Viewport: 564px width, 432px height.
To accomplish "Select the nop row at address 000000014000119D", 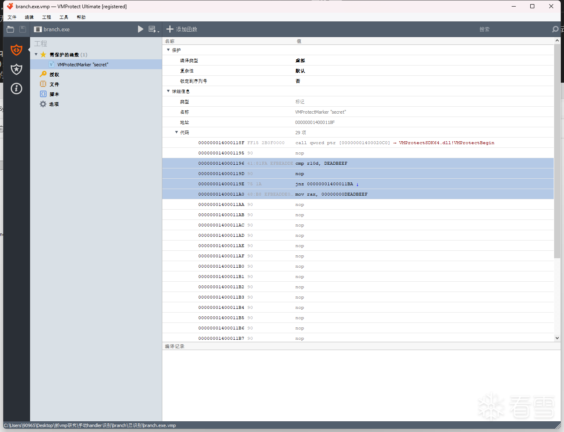I will [x=358, y=173].
